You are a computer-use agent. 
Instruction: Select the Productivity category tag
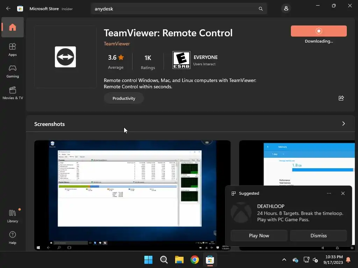124,98
